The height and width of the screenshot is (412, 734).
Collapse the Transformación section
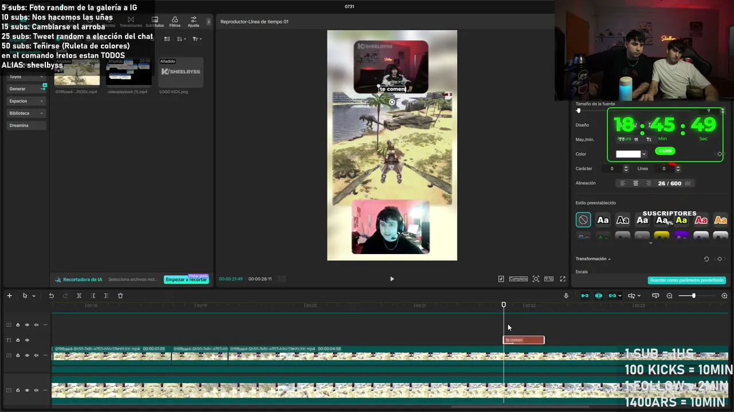click(x=609, y=259)
